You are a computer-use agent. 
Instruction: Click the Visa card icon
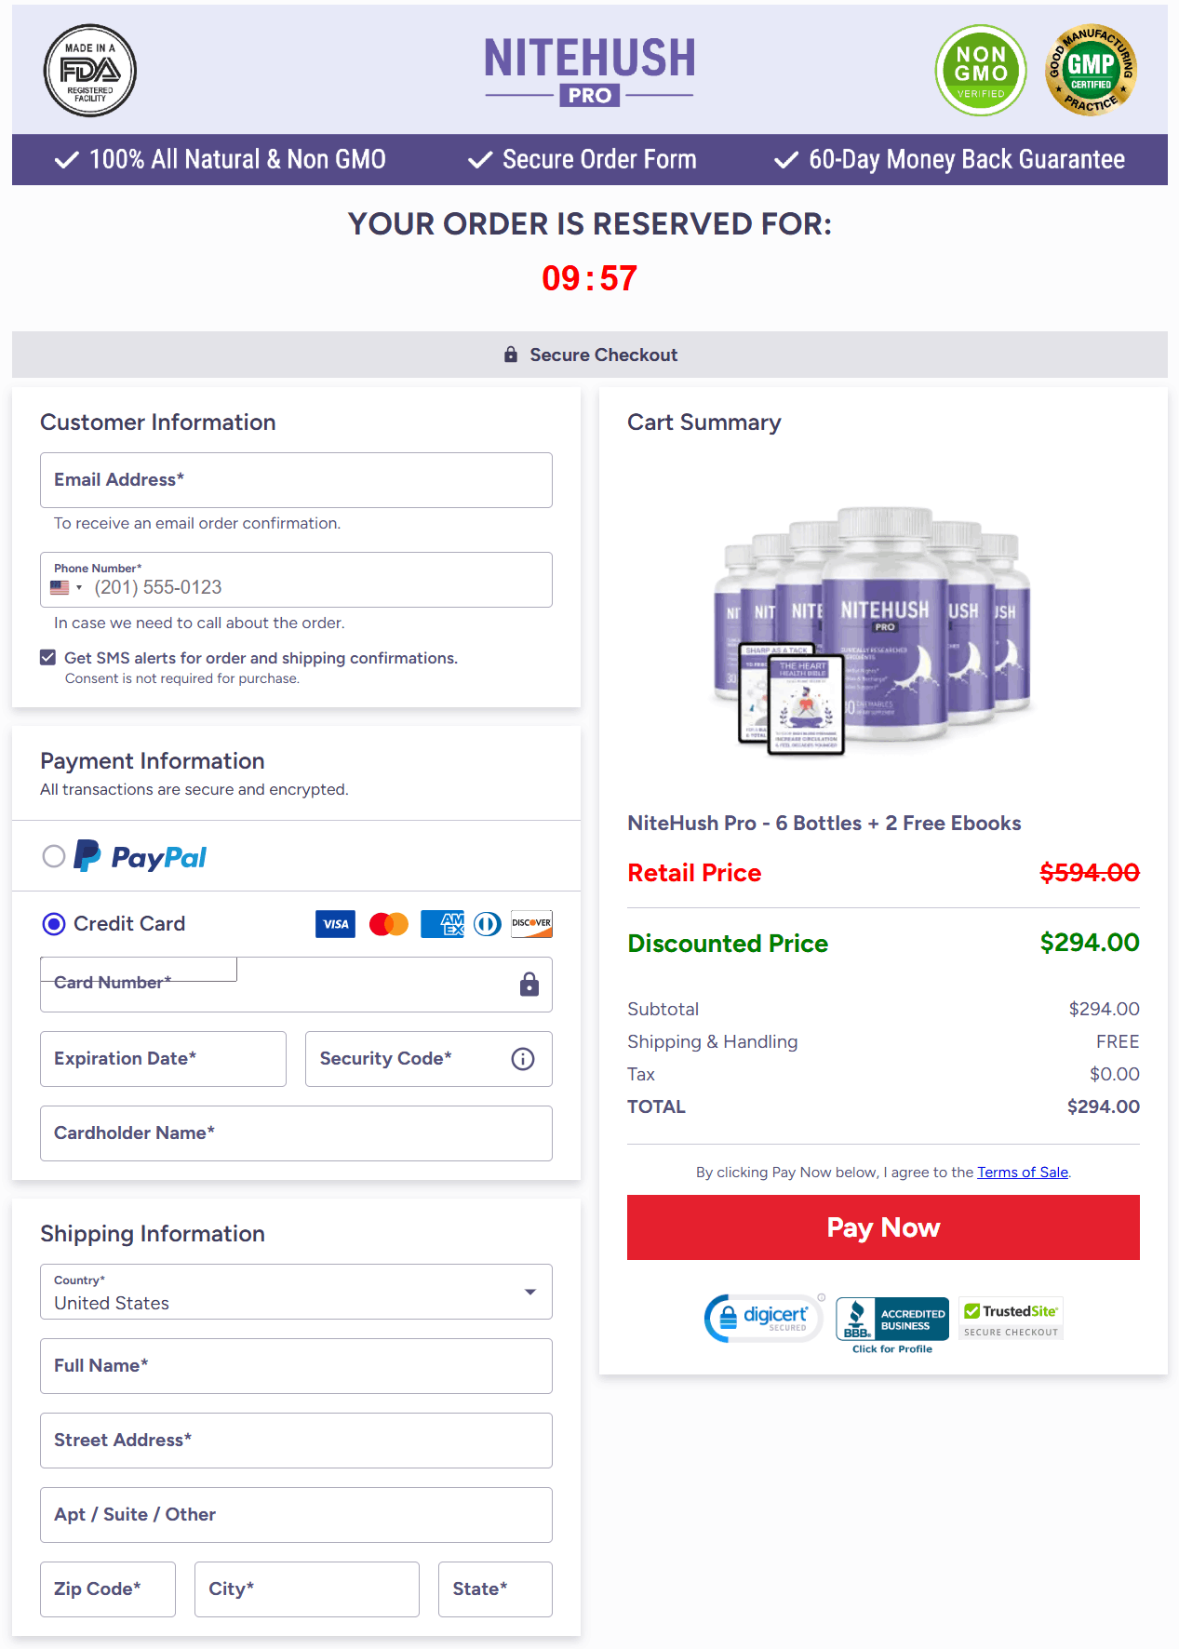click(334, 923)
